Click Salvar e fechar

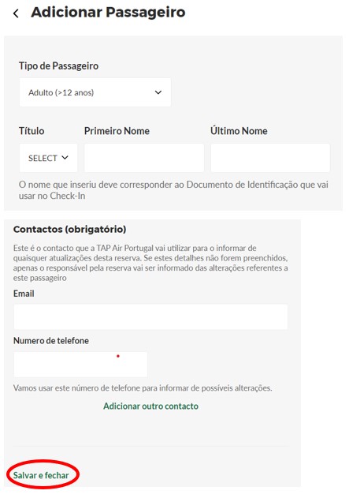(41, 475)
